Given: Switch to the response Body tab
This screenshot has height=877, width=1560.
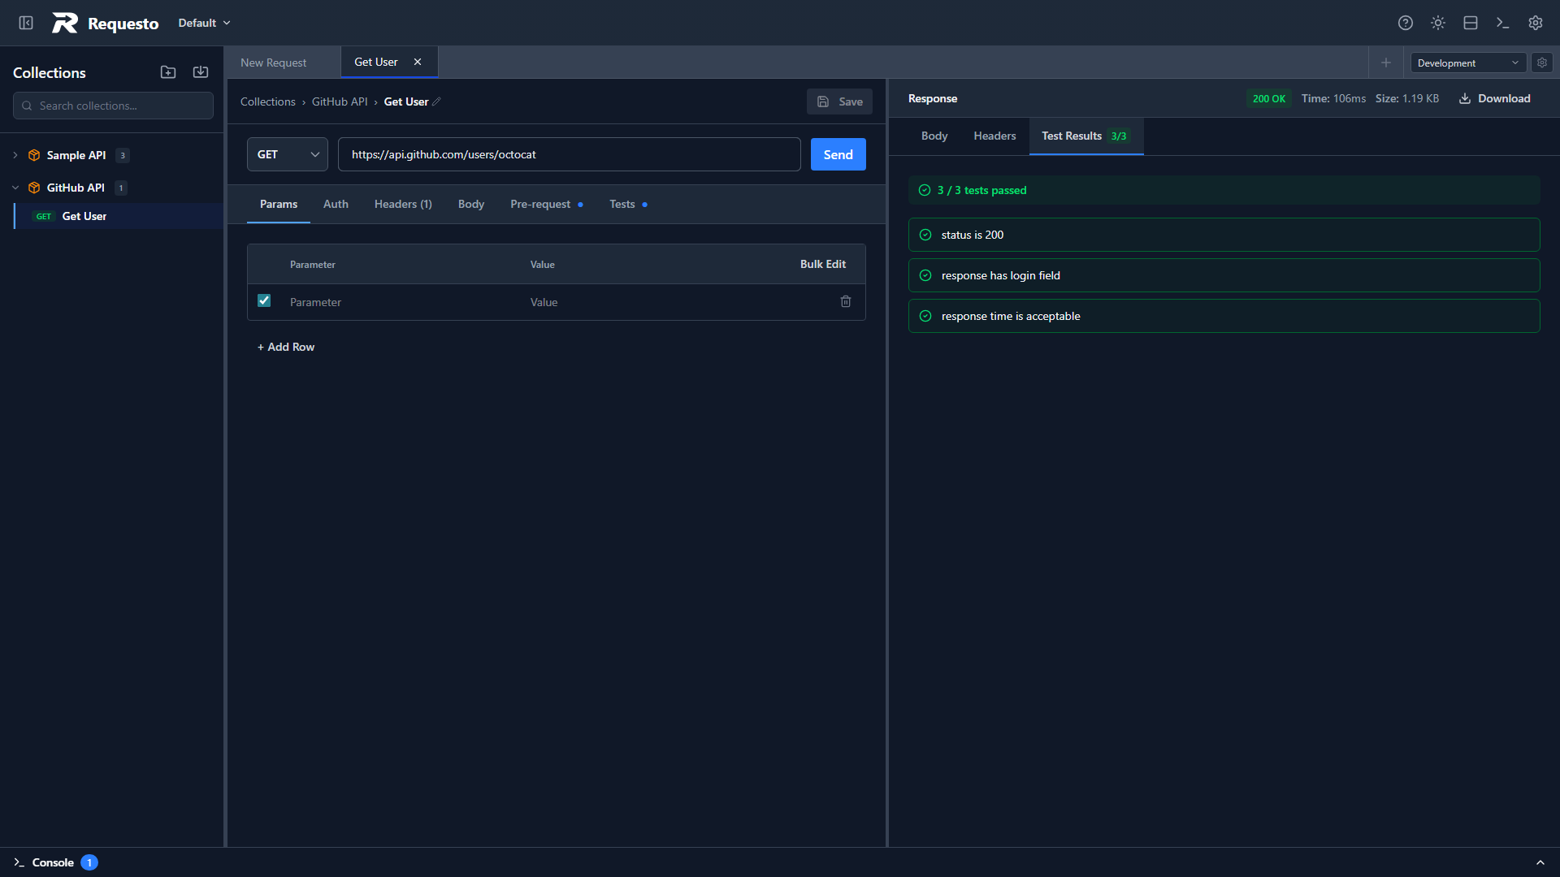Looking at the screenshot, I should [x=934, y=136].
